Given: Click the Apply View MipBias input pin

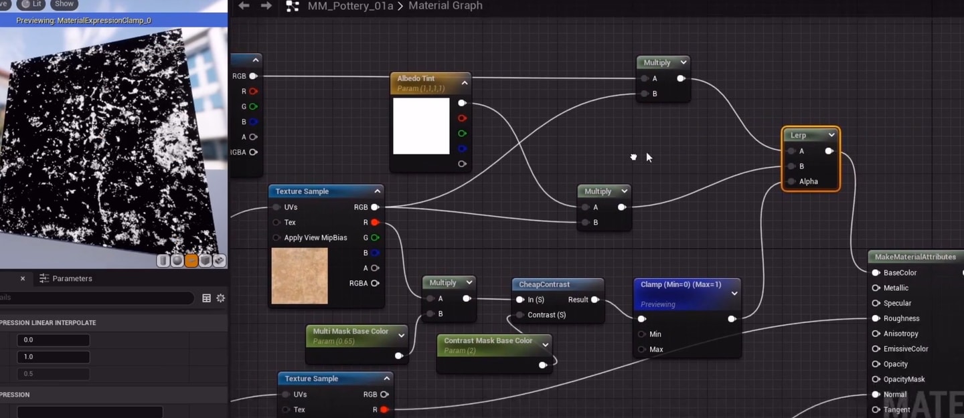Looking at the screenshot, I should [276, 237].
